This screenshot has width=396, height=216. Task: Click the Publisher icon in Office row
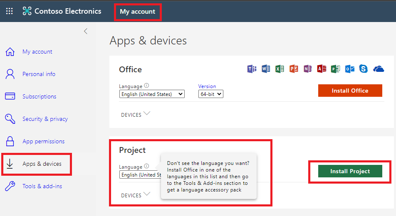[336, 69]
